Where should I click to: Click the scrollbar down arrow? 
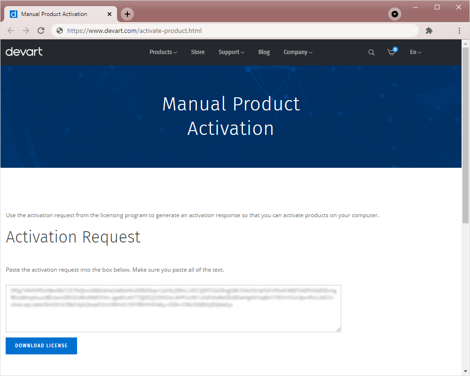pos(465,371)
